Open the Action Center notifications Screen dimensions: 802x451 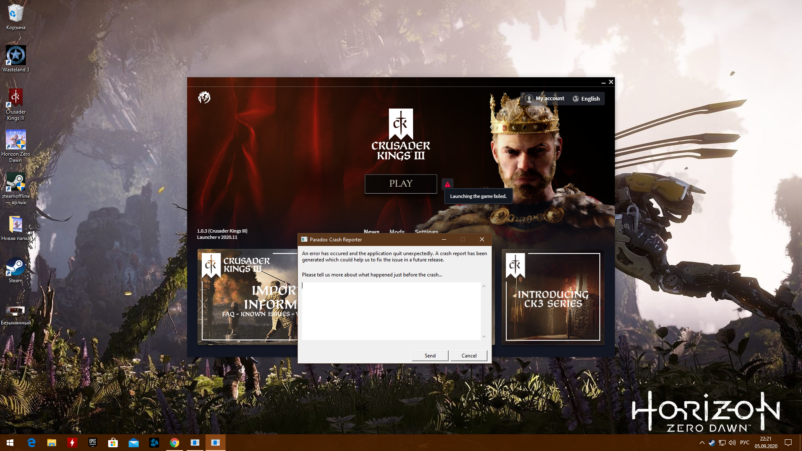point(788,443)
